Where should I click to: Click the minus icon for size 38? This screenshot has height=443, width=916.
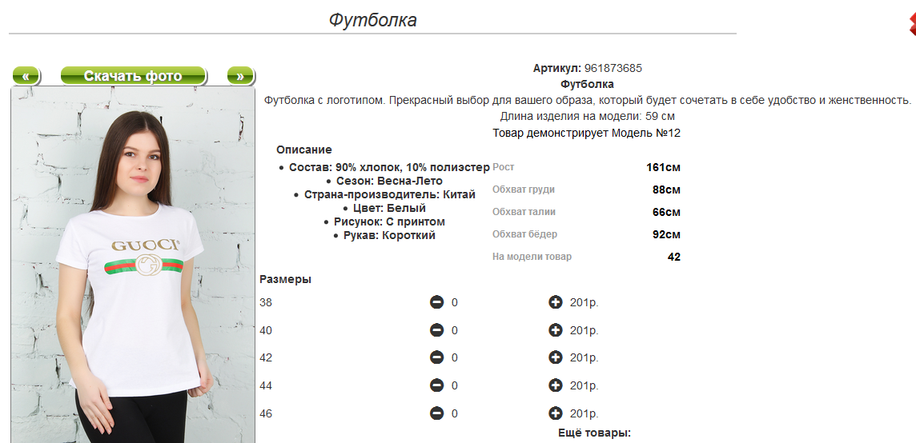pyautogui.click(x=436, y=302)
